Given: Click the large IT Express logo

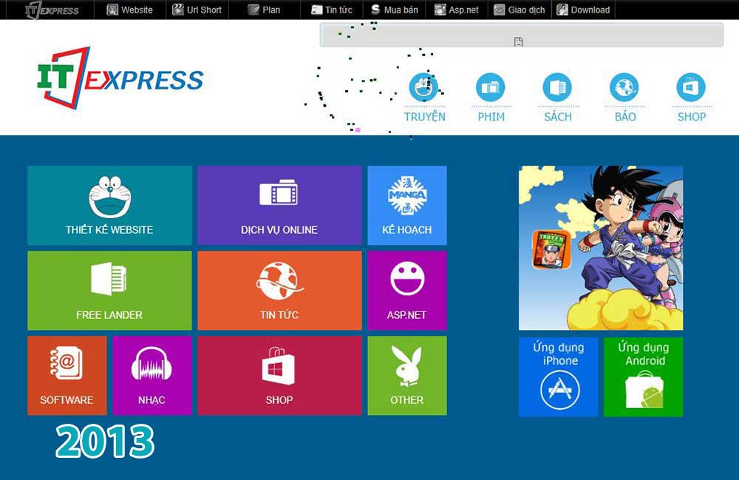Looking at the screenshot, I should (120, 78).
